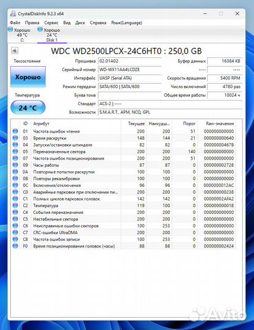Click status orb for attribute C6
254x330 pixels.
pos(15,226)
